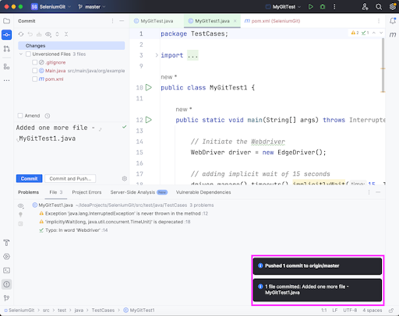Open the Project tool window folder icon

point(7,21)
